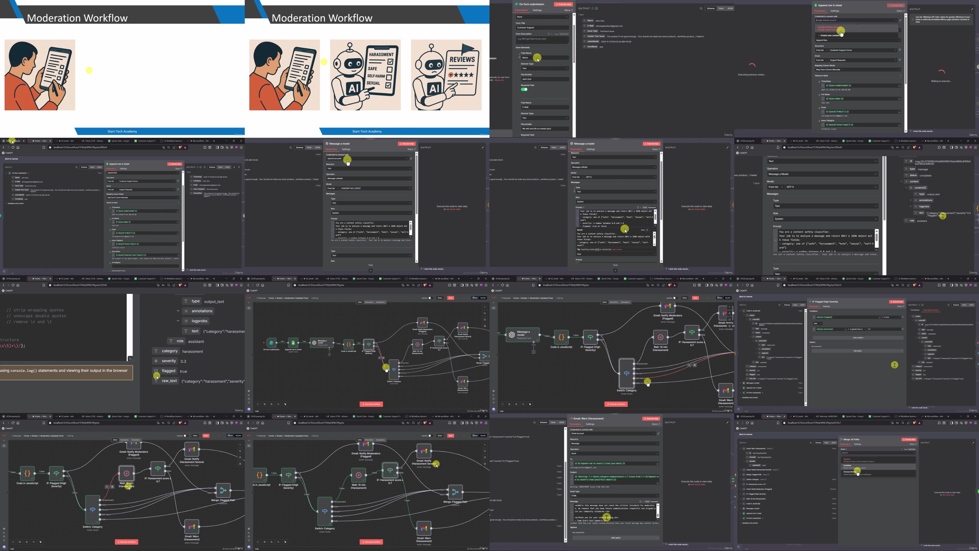Switch Form Description to Expression mode

click(x=564, y=34)
